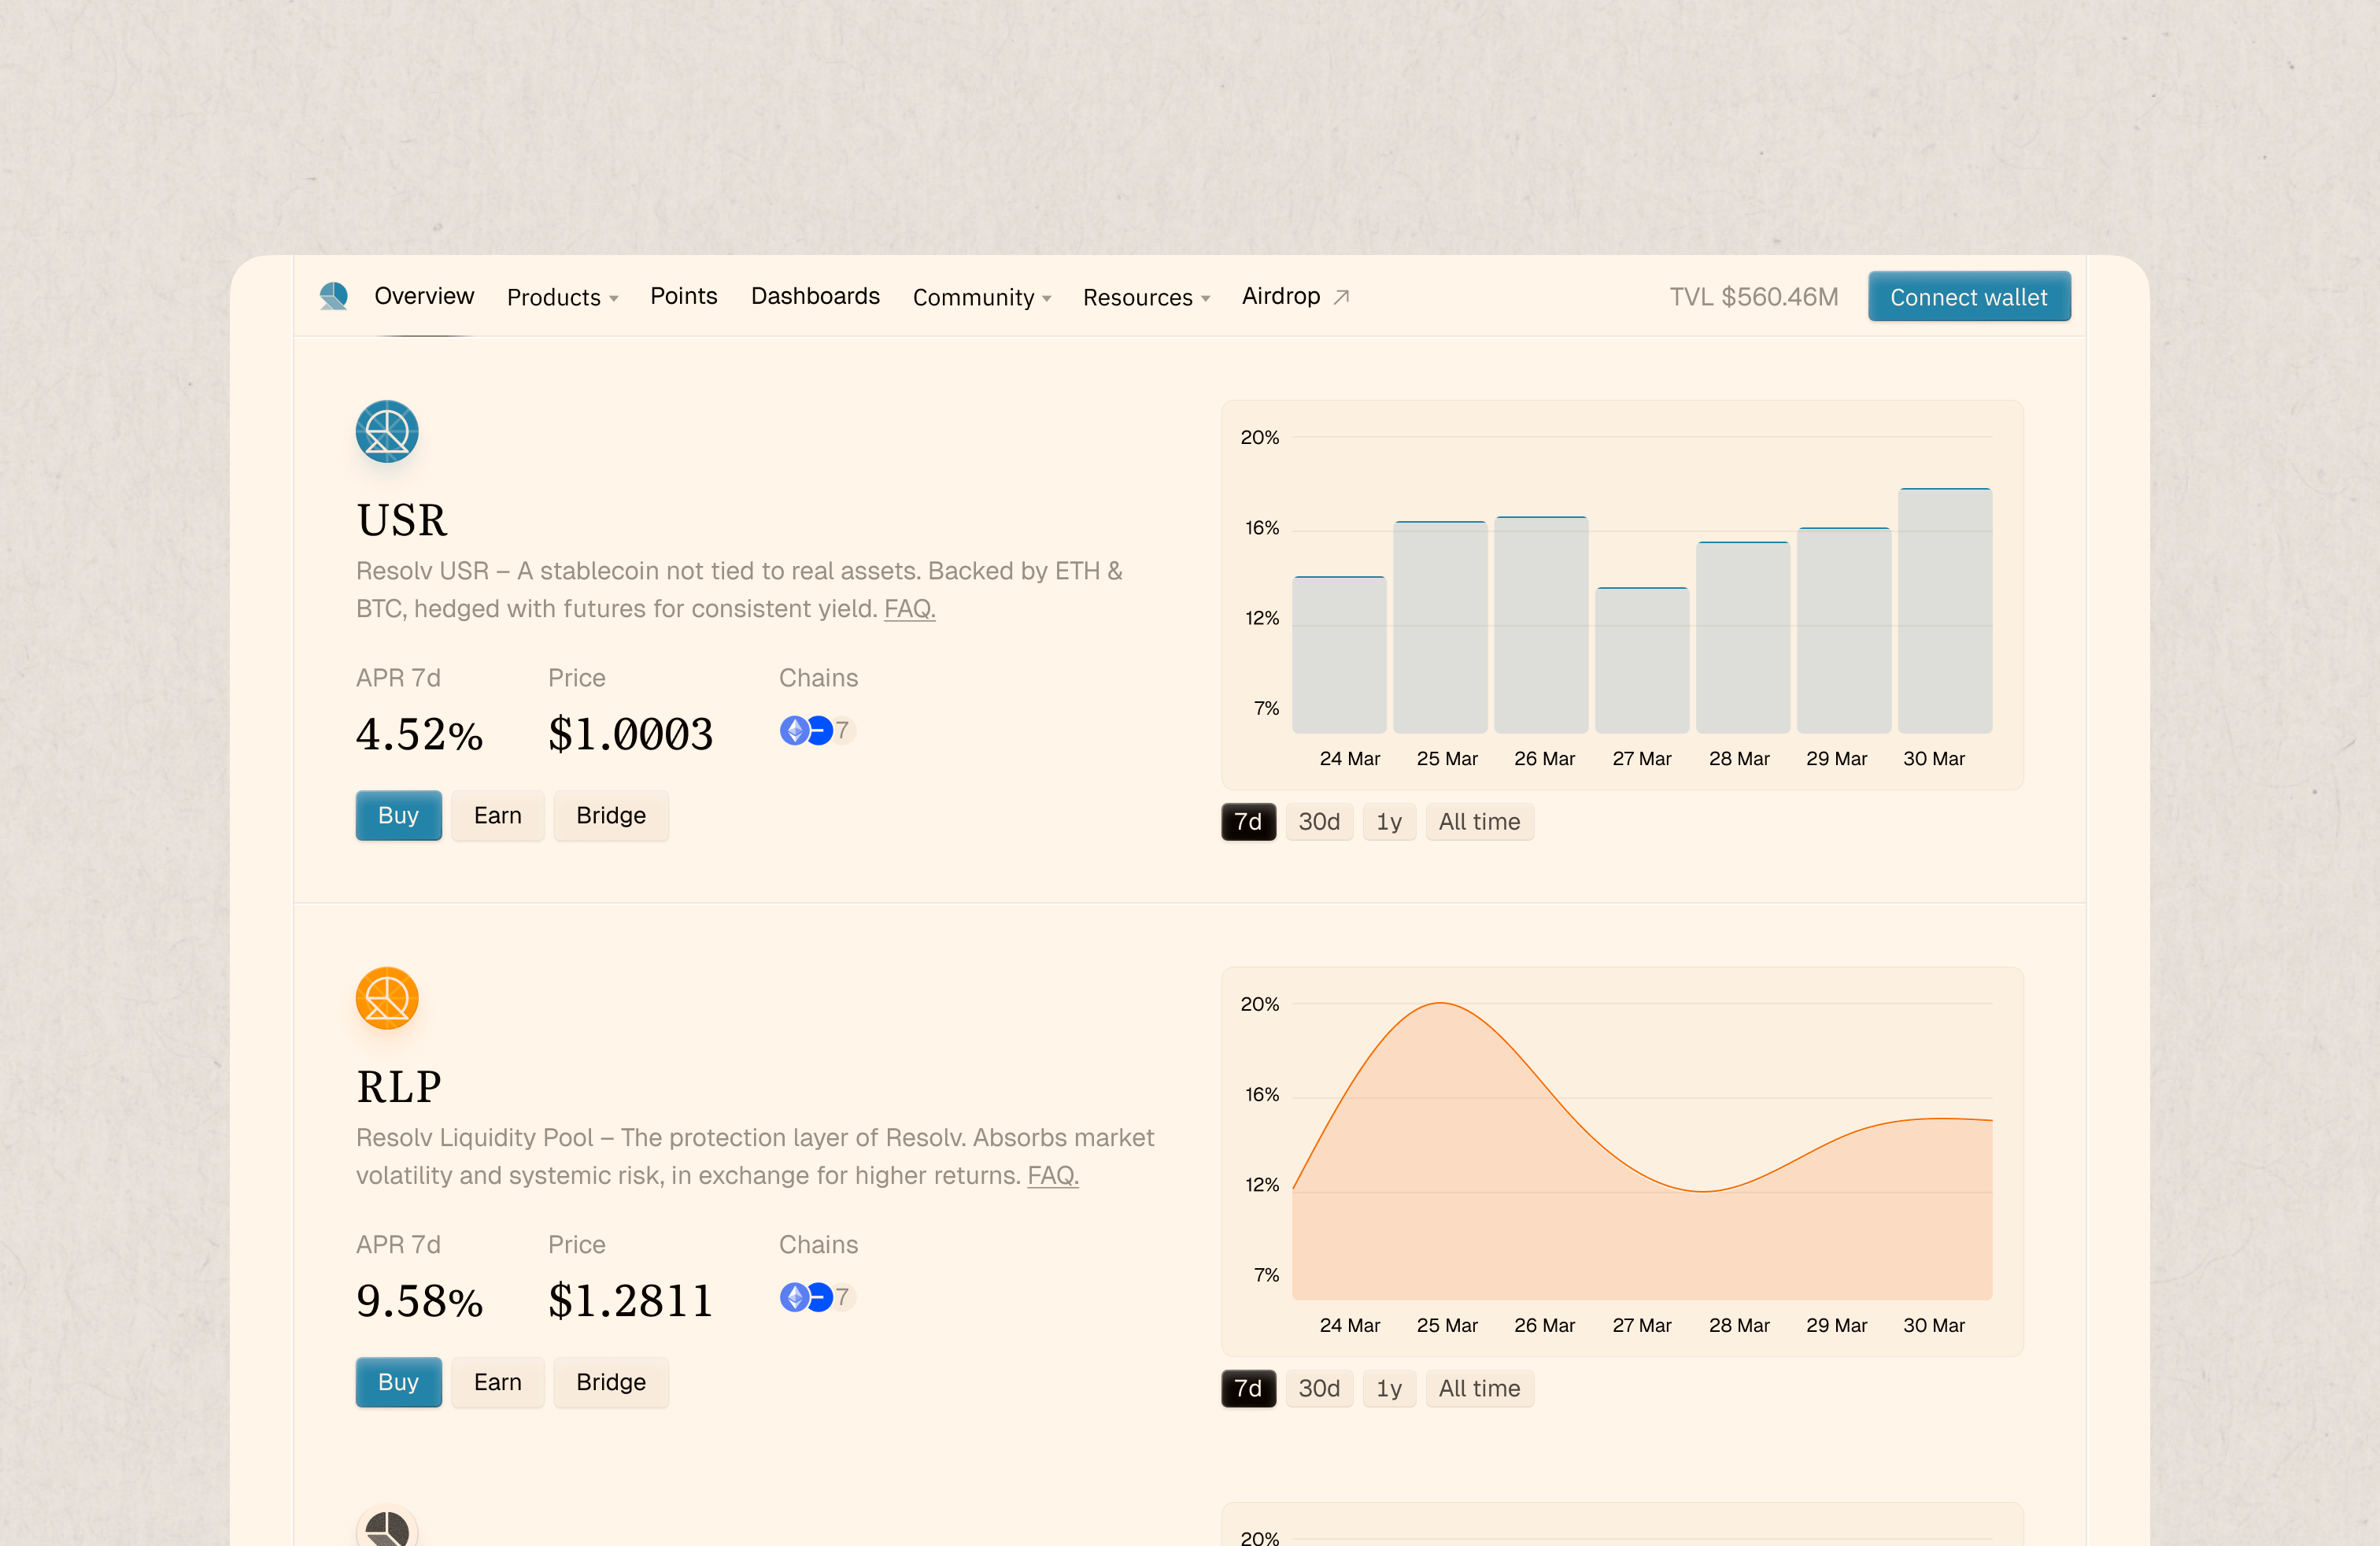Select 30d time range on the USR chart

(x=1319, y=821)
